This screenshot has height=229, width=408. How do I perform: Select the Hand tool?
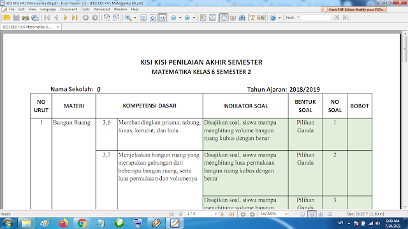coord(224,18)
